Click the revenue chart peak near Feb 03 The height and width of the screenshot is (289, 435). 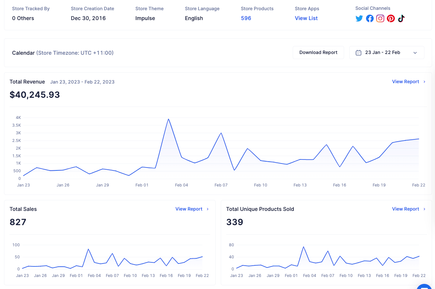click(x=168, y=119)
